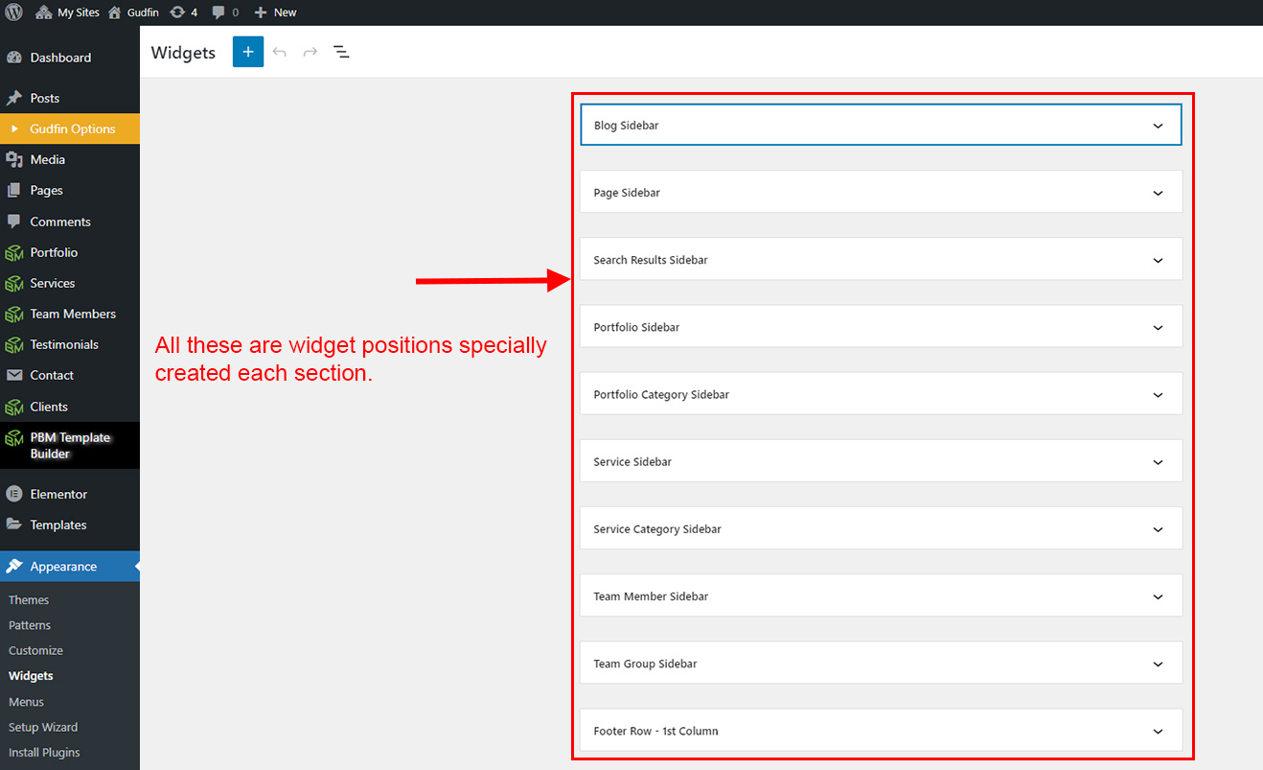Click New in the top admin bar
1263x770 pixels.
click(x=276, y=12)
